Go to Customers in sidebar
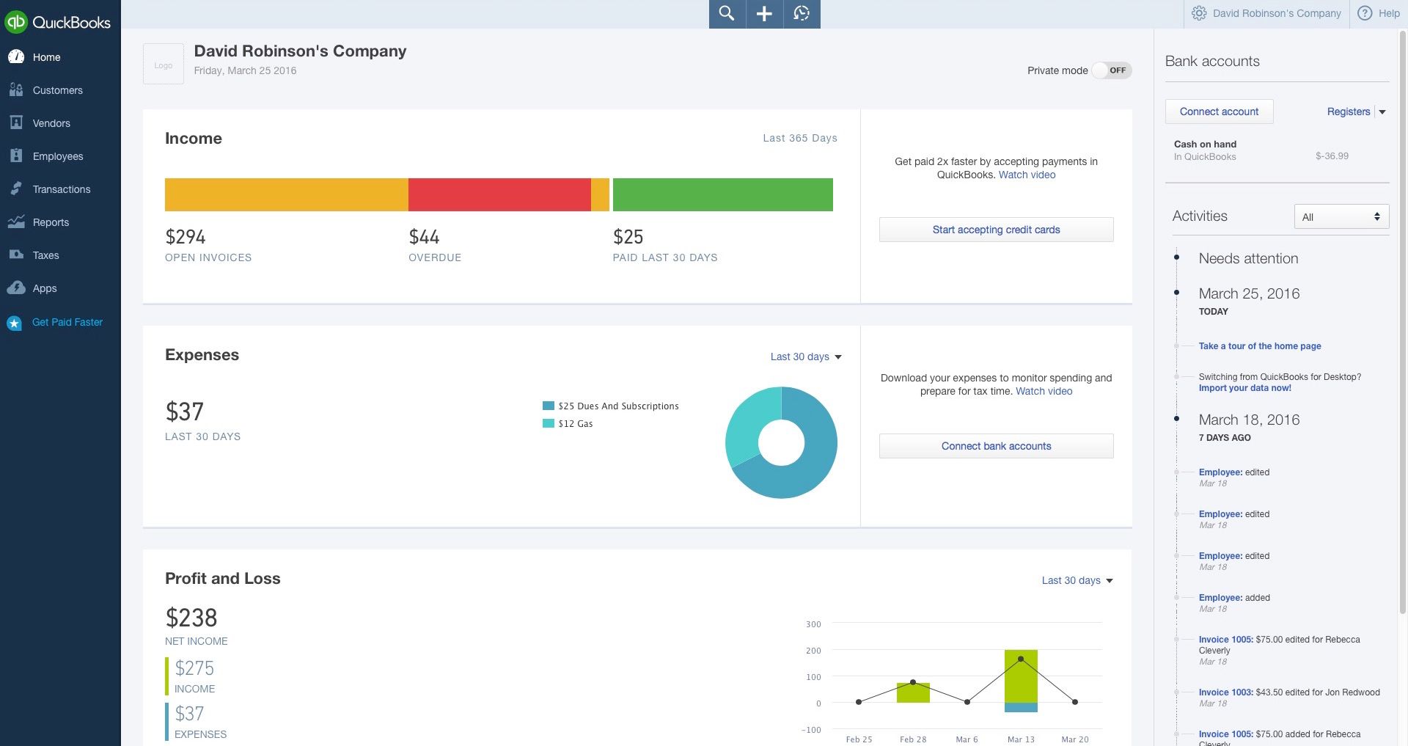This screenshot has width=1408, height=746. point(57,90)
